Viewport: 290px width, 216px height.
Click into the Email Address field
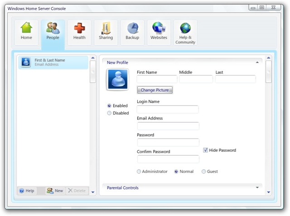tap(168, 126)
